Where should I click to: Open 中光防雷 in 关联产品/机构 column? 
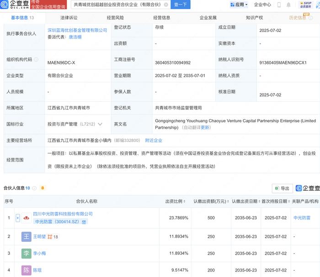point(302,218)
